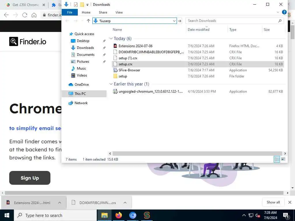Click browser Reload button

[x=25, y=15]
